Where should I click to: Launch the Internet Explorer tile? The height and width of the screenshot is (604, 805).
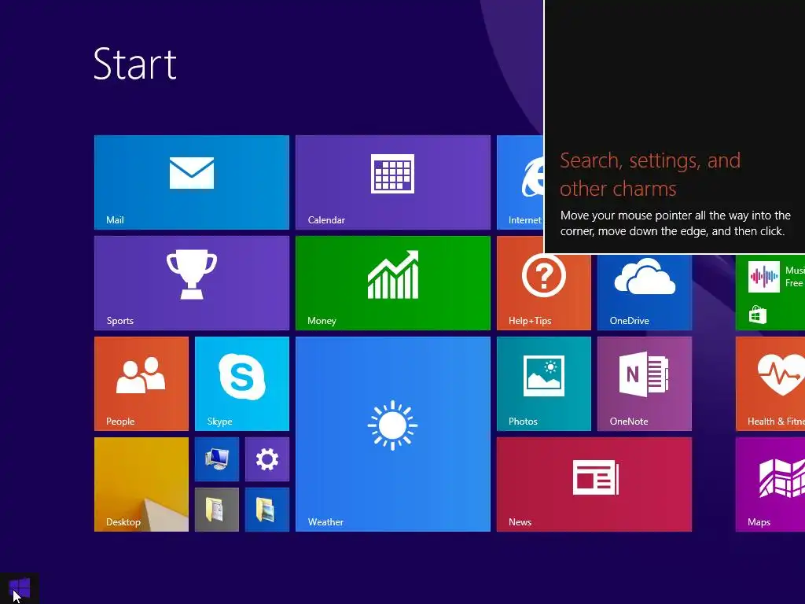click(520, 182)
